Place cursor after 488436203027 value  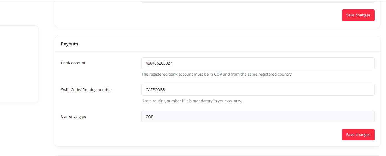click(173, 63)
